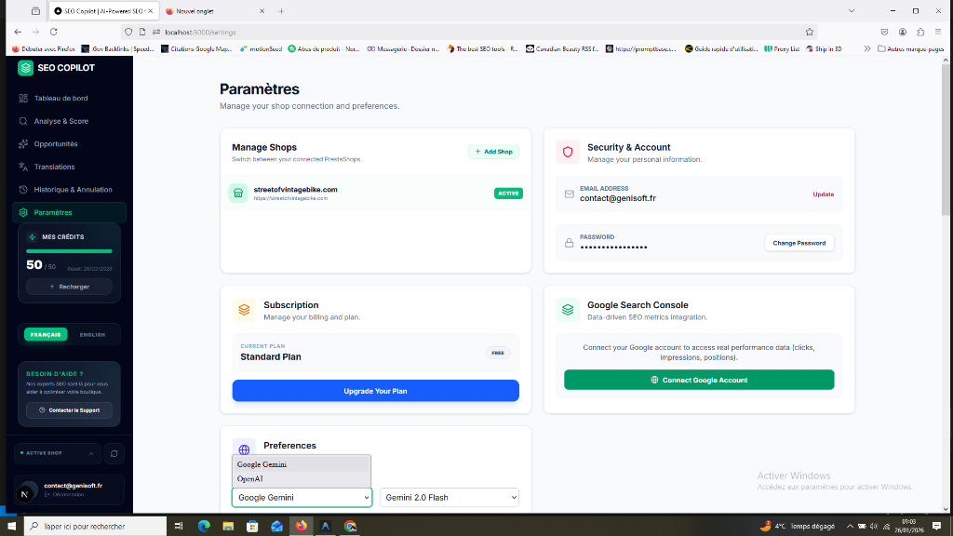Choose OpenAI in the provider dropdown list
The image size is (953, 536).
tap(250, 478)
